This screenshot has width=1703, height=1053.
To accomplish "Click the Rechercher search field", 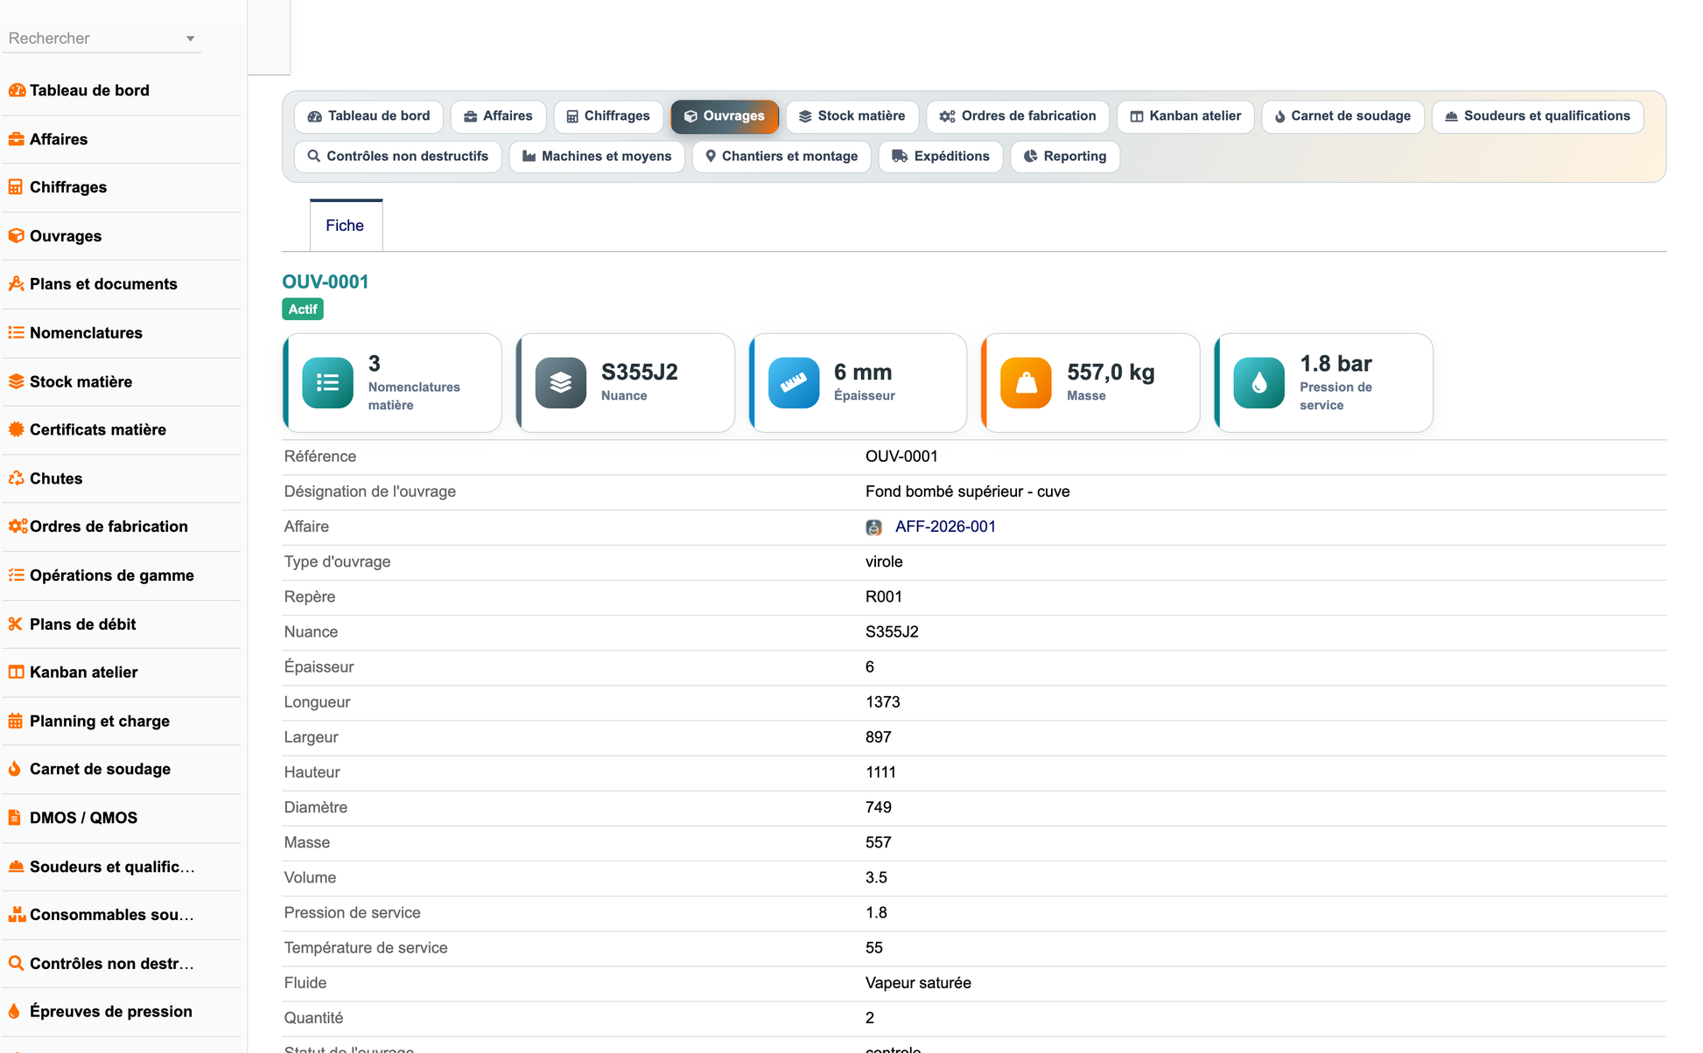I will pyautogui.click(x=102, y=38).
